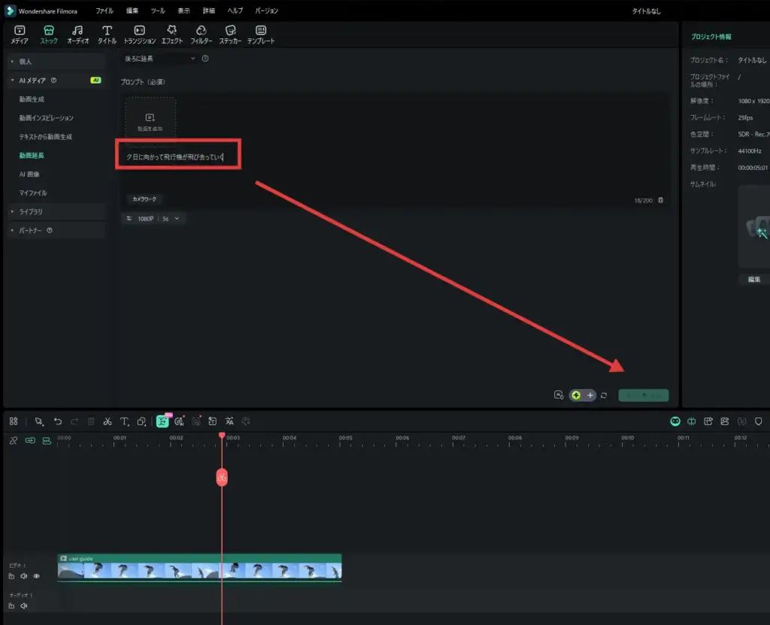This screenshot has height=625, width=770.
Task: Click the 編集 button under the thumbnail
Action: click(753, 279)
